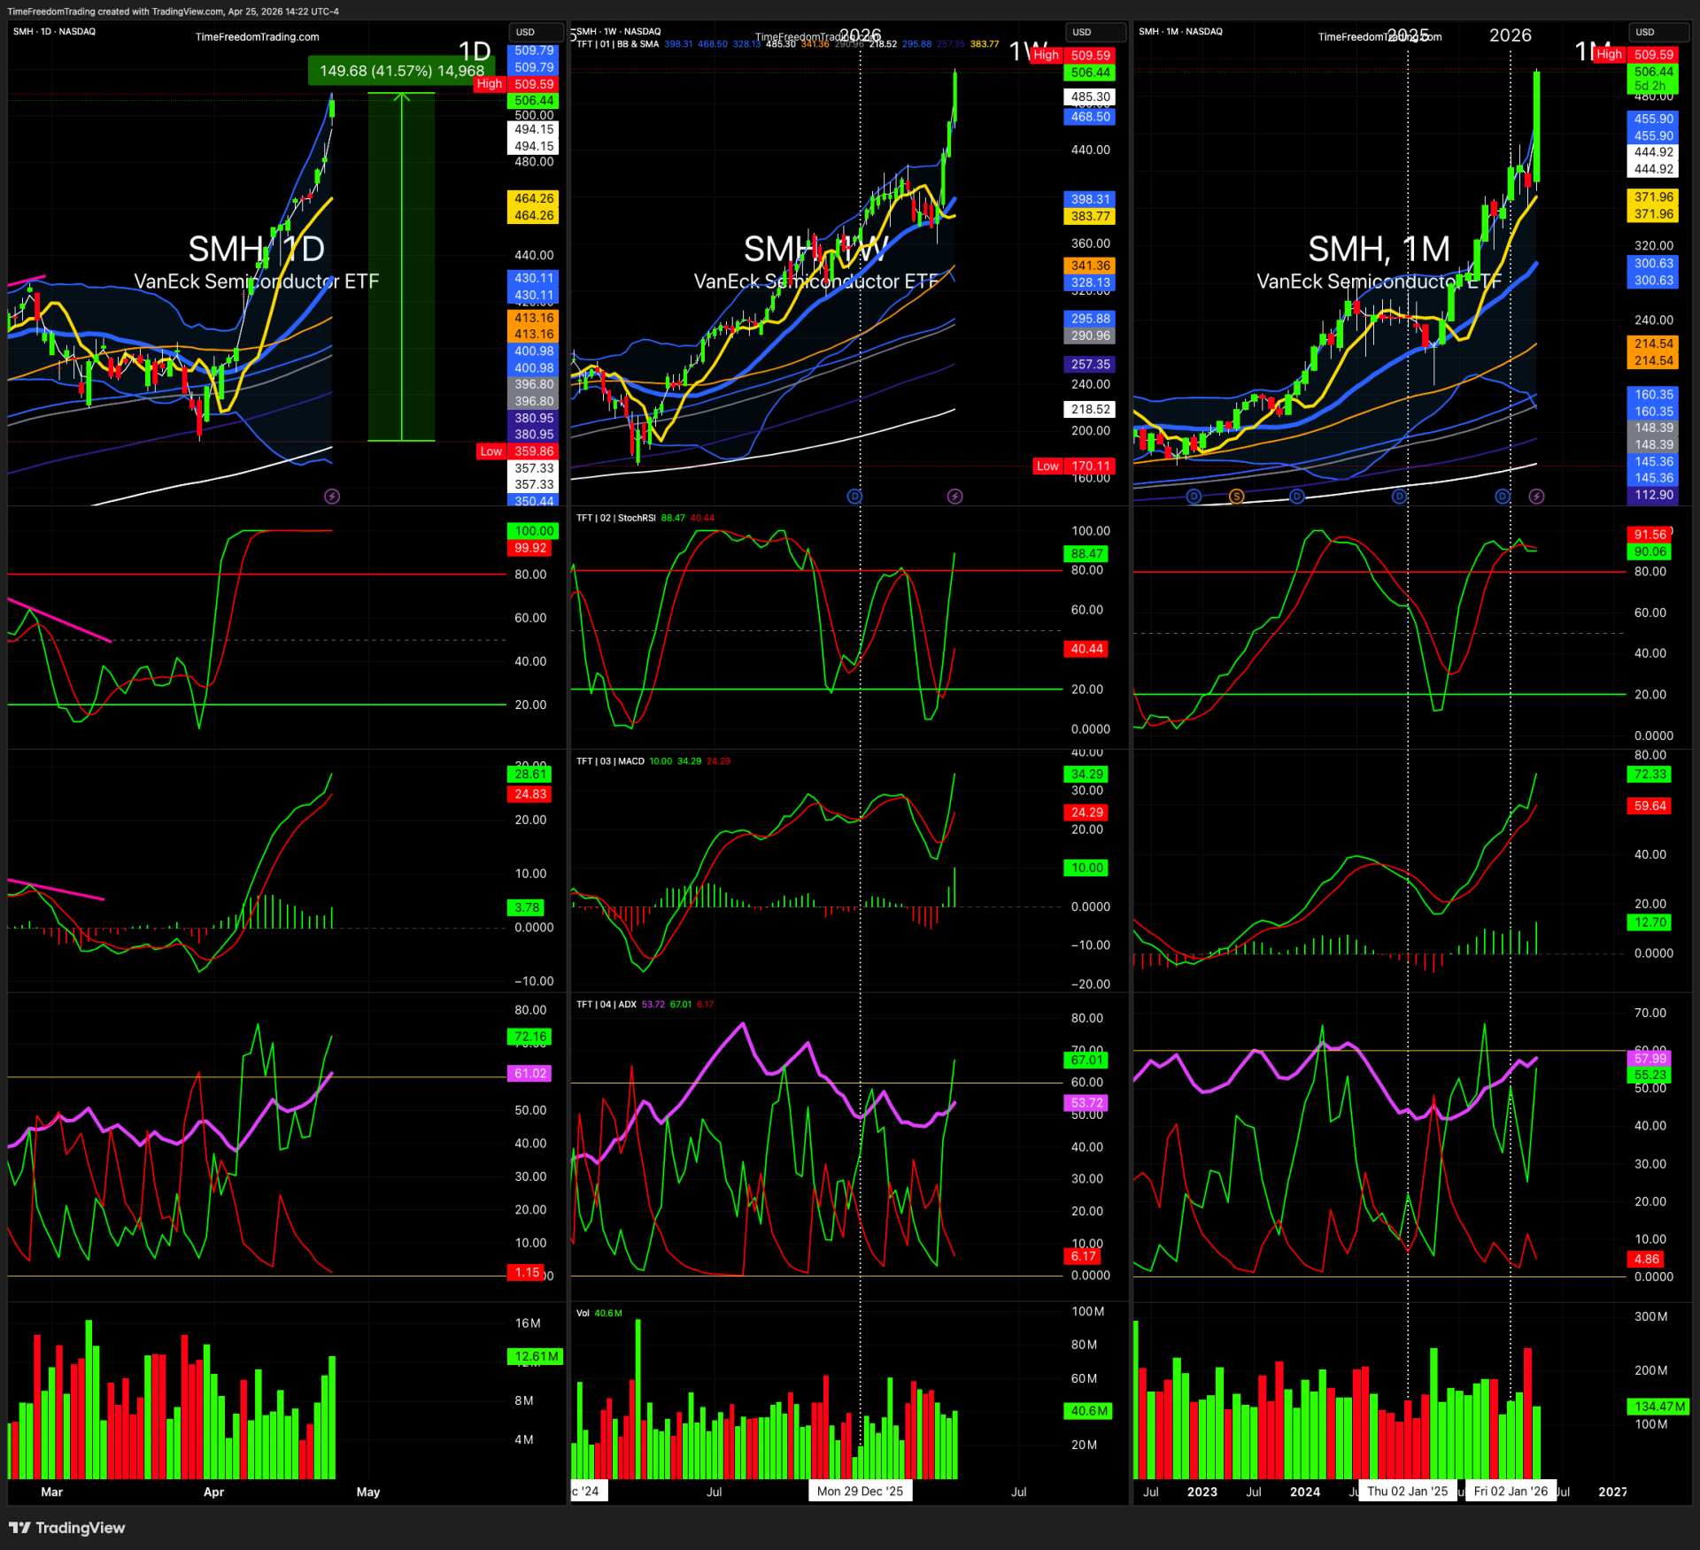Click the orange S split marker on monthly chart
The height and width of the screenshot is (1550, 1700).
(1236, 497)
